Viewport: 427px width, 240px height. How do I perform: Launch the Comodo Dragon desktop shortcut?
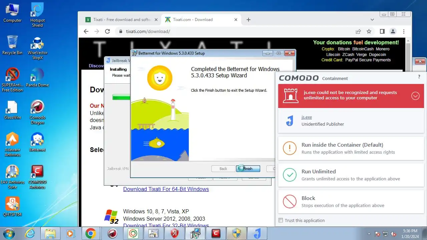pyautogui.click(x=37, y=112)
